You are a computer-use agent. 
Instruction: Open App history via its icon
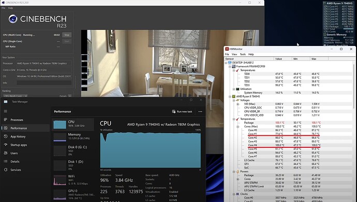coord(6,136)
